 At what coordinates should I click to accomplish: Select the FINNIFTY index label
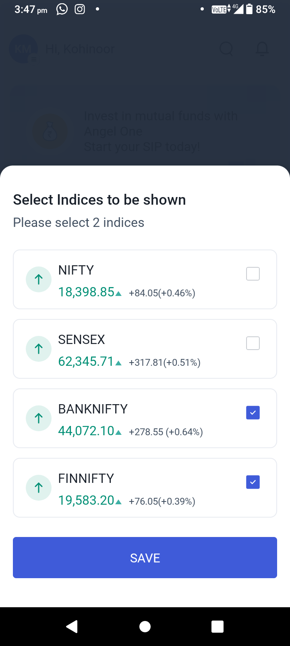tap(86, 478)
